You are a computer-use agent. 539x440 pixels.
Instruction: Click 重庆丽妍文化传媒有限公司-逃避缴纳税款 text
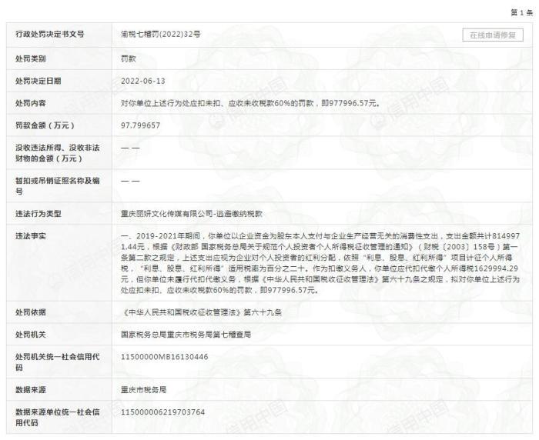tap(192, 215)
